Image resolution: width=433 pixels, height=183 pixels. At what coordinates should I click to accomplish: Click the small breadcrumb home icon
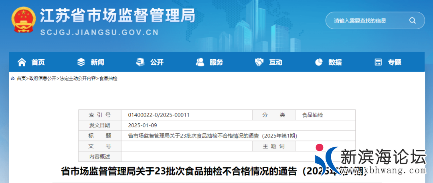(12, 78)
